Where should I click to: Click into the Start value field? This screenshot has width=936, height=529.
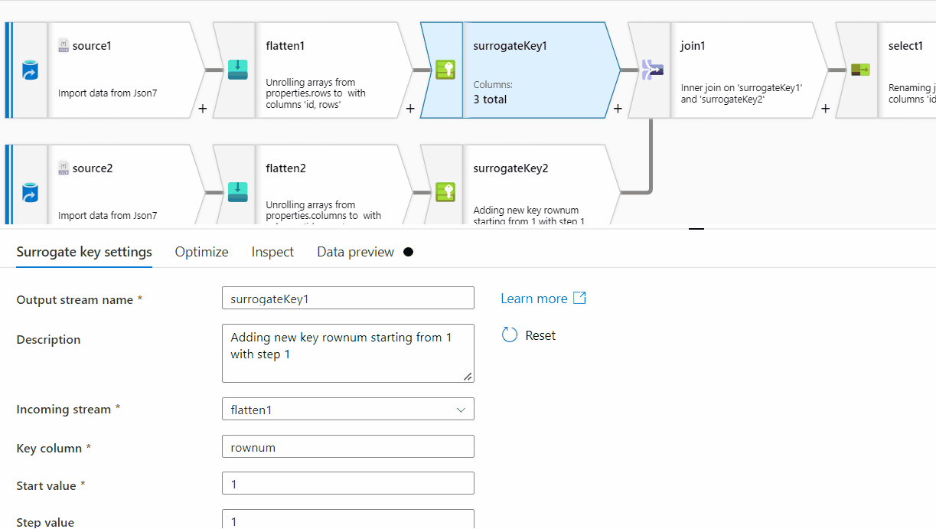[x=347, y=484]
